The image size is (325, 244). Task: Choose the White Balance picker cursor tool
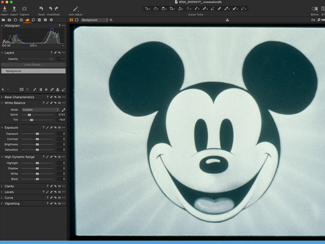click(x=227, y=9)
